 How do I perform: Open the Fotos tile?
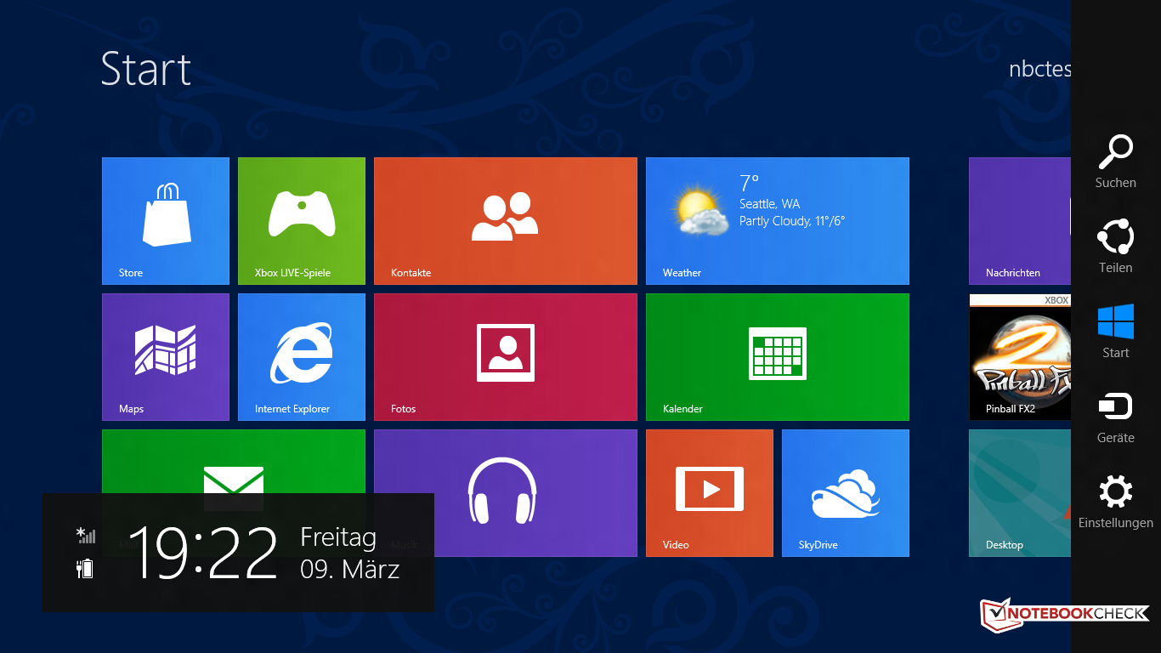506,357
